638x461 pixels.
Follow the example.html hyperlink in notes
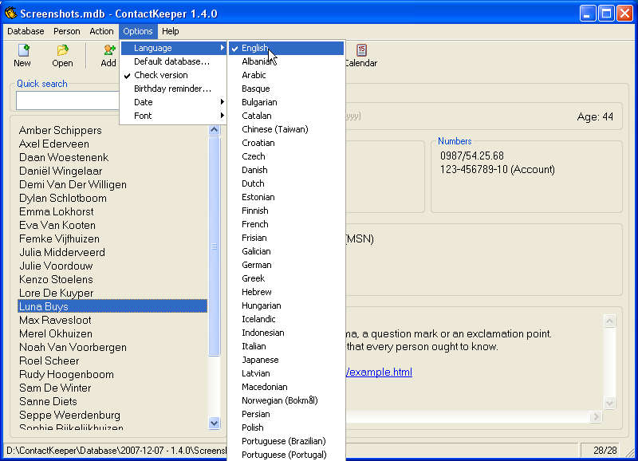pyautogui.click(x=379, y=372)
